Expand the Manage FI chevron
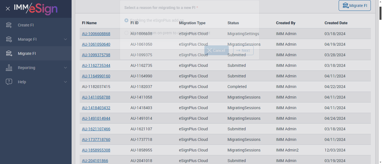This screenshot has width=382, height=164. coord(65,39)
